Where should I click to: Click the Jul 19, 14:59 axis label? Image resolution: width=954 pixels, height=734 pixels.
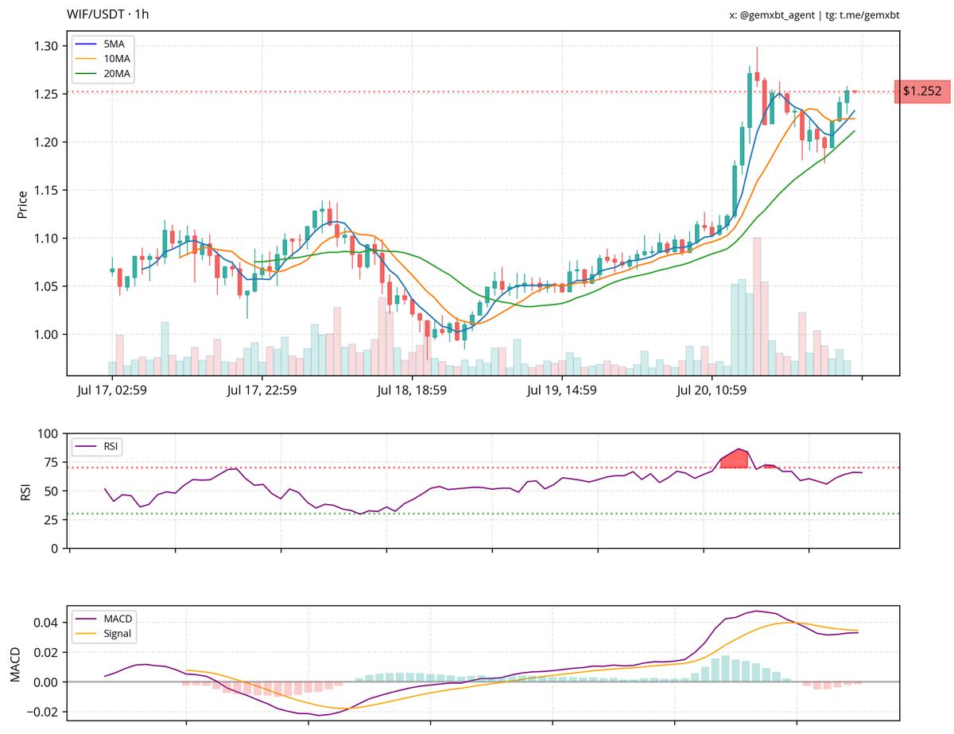562,390
